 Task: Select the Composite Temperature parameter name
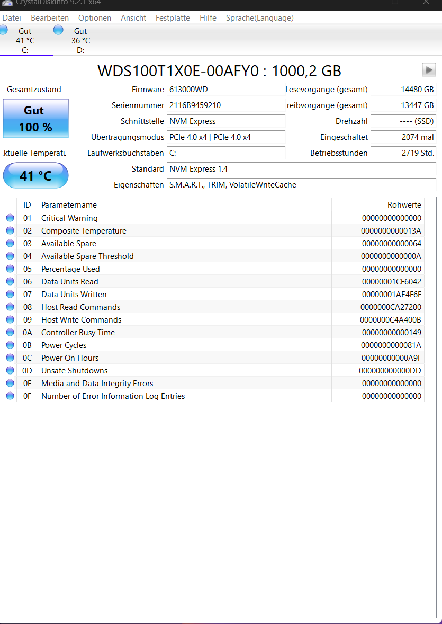(x=84, y=231)
